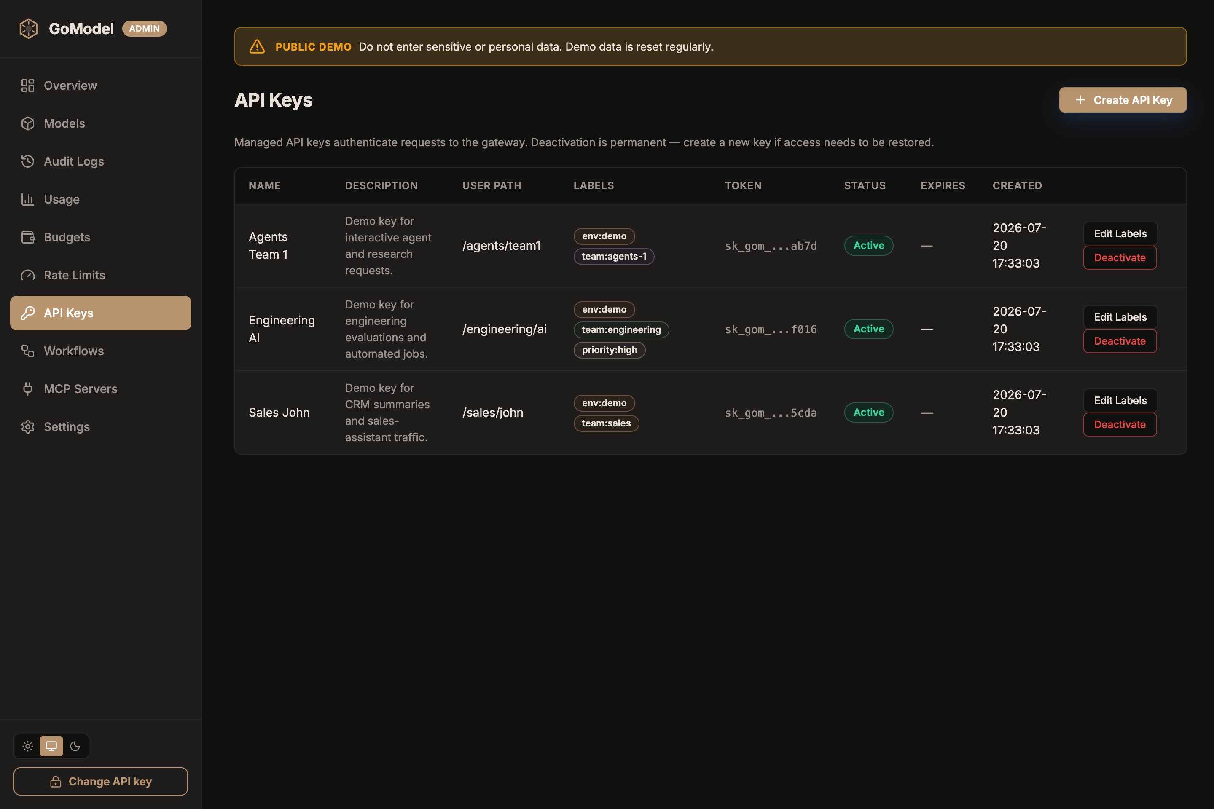Click the /engineering/ai user path
The image size is (1214, 809).
(504, 329)
